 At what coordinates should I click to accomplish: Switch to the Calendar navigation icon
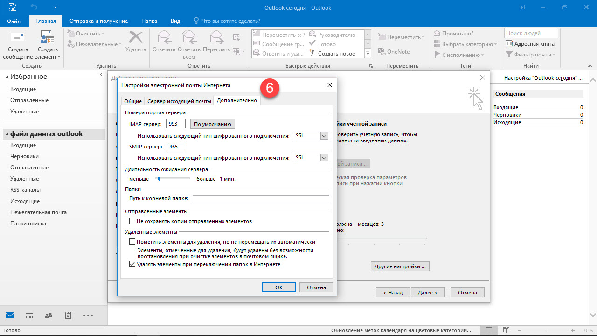(x=29, y=315)
